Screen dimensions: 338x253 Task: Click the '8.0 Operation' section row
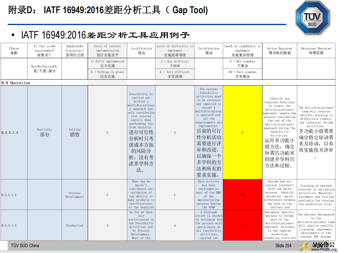(168, 83)
